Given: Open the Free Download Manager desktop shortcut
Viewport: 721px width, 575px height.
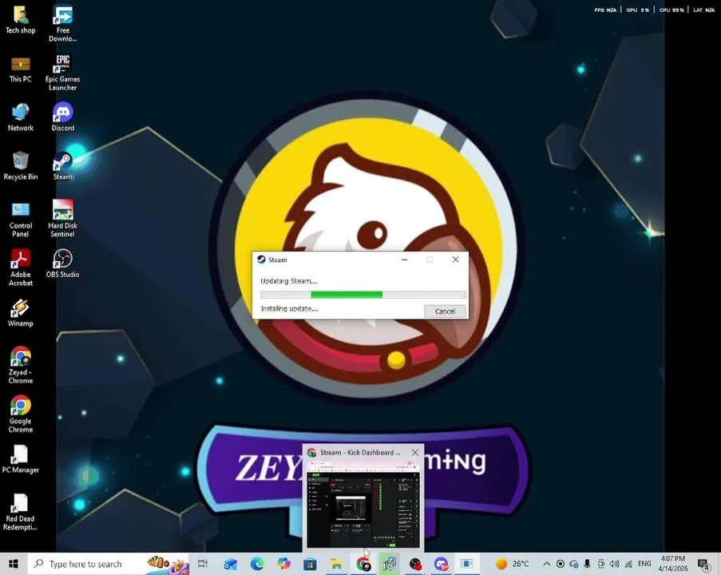Looking at the screenshot, I should tap(63, 23).
